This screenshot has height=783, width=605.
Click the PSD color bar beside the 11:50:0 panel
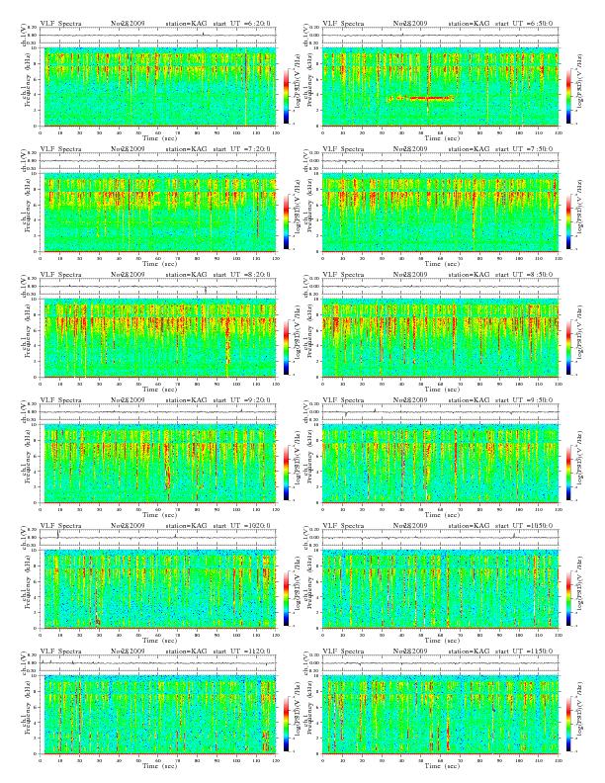568,724
